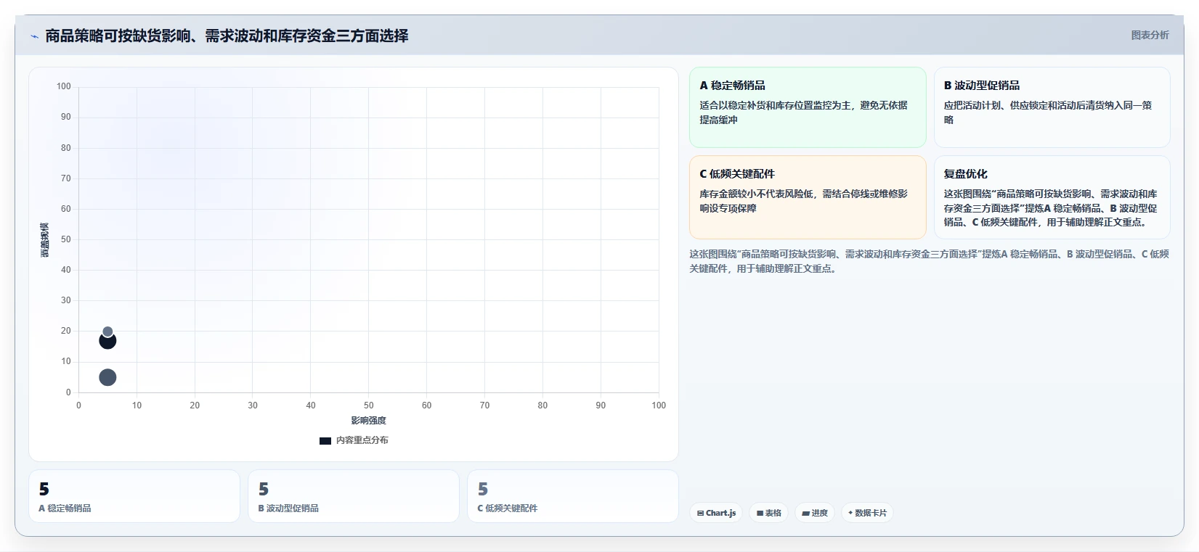The image size is (1199, 552).
Task: Click the stat card C 低频关键配件
Action: coord(573,496)
